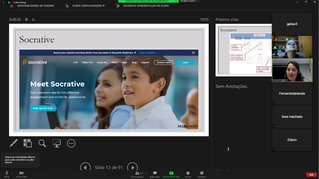The image size is (319, 179).
Task: Click the Contact Sales button
Action: coord(164,62)
